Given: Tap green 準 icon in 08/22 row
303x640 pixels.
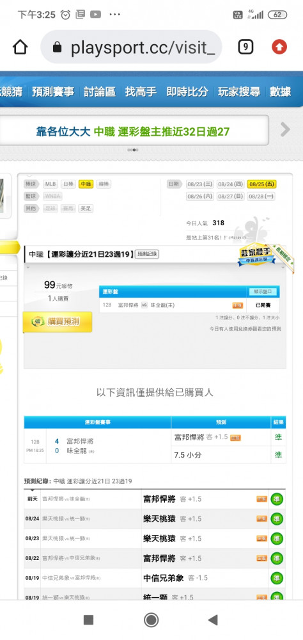Looking at the screenshot, I should [277, 558].
